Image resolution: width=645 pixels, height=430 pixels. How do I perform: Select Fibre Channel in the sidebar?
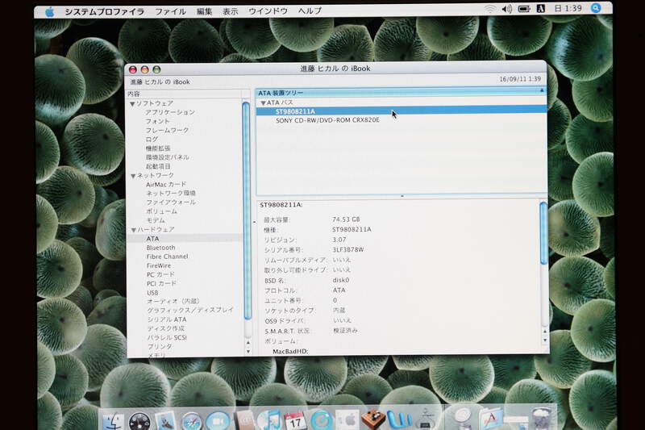pyautogui.click(x=168, y=257)
